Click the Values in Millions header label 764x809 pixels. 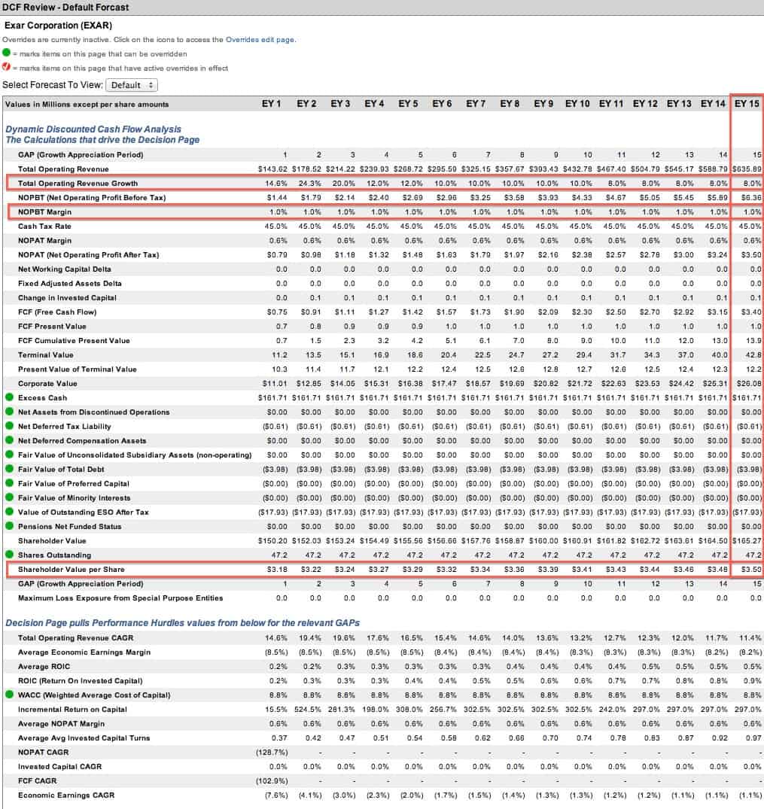[x=87, y=104]
